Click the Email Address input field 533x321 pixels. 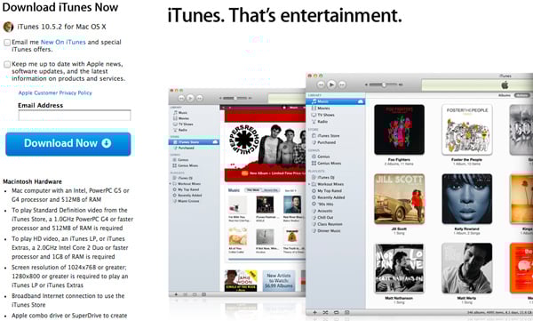(x=75, y=115)
